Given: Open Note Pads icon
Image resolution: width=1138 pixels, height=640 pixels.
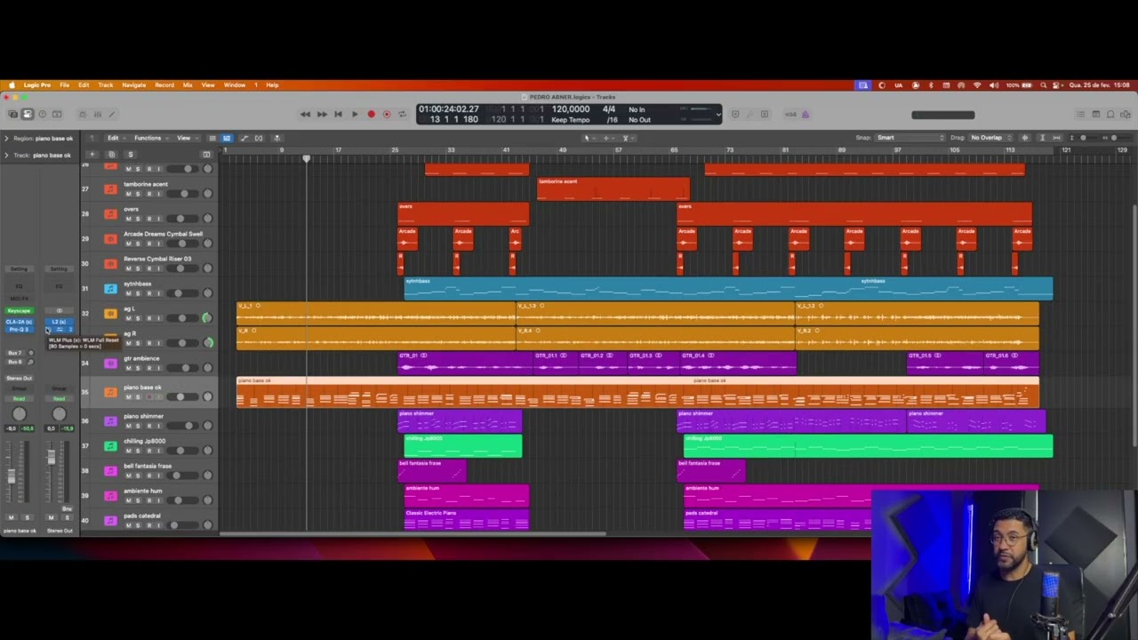Looking at the screenshot, I should pyautogui.click(x=1096, y=114).
